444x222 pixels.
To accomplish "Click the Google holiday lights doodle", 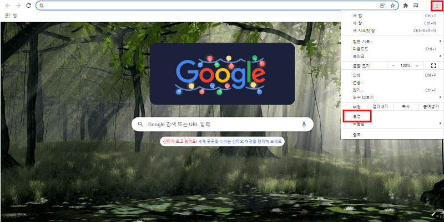I will pos(223,74).
